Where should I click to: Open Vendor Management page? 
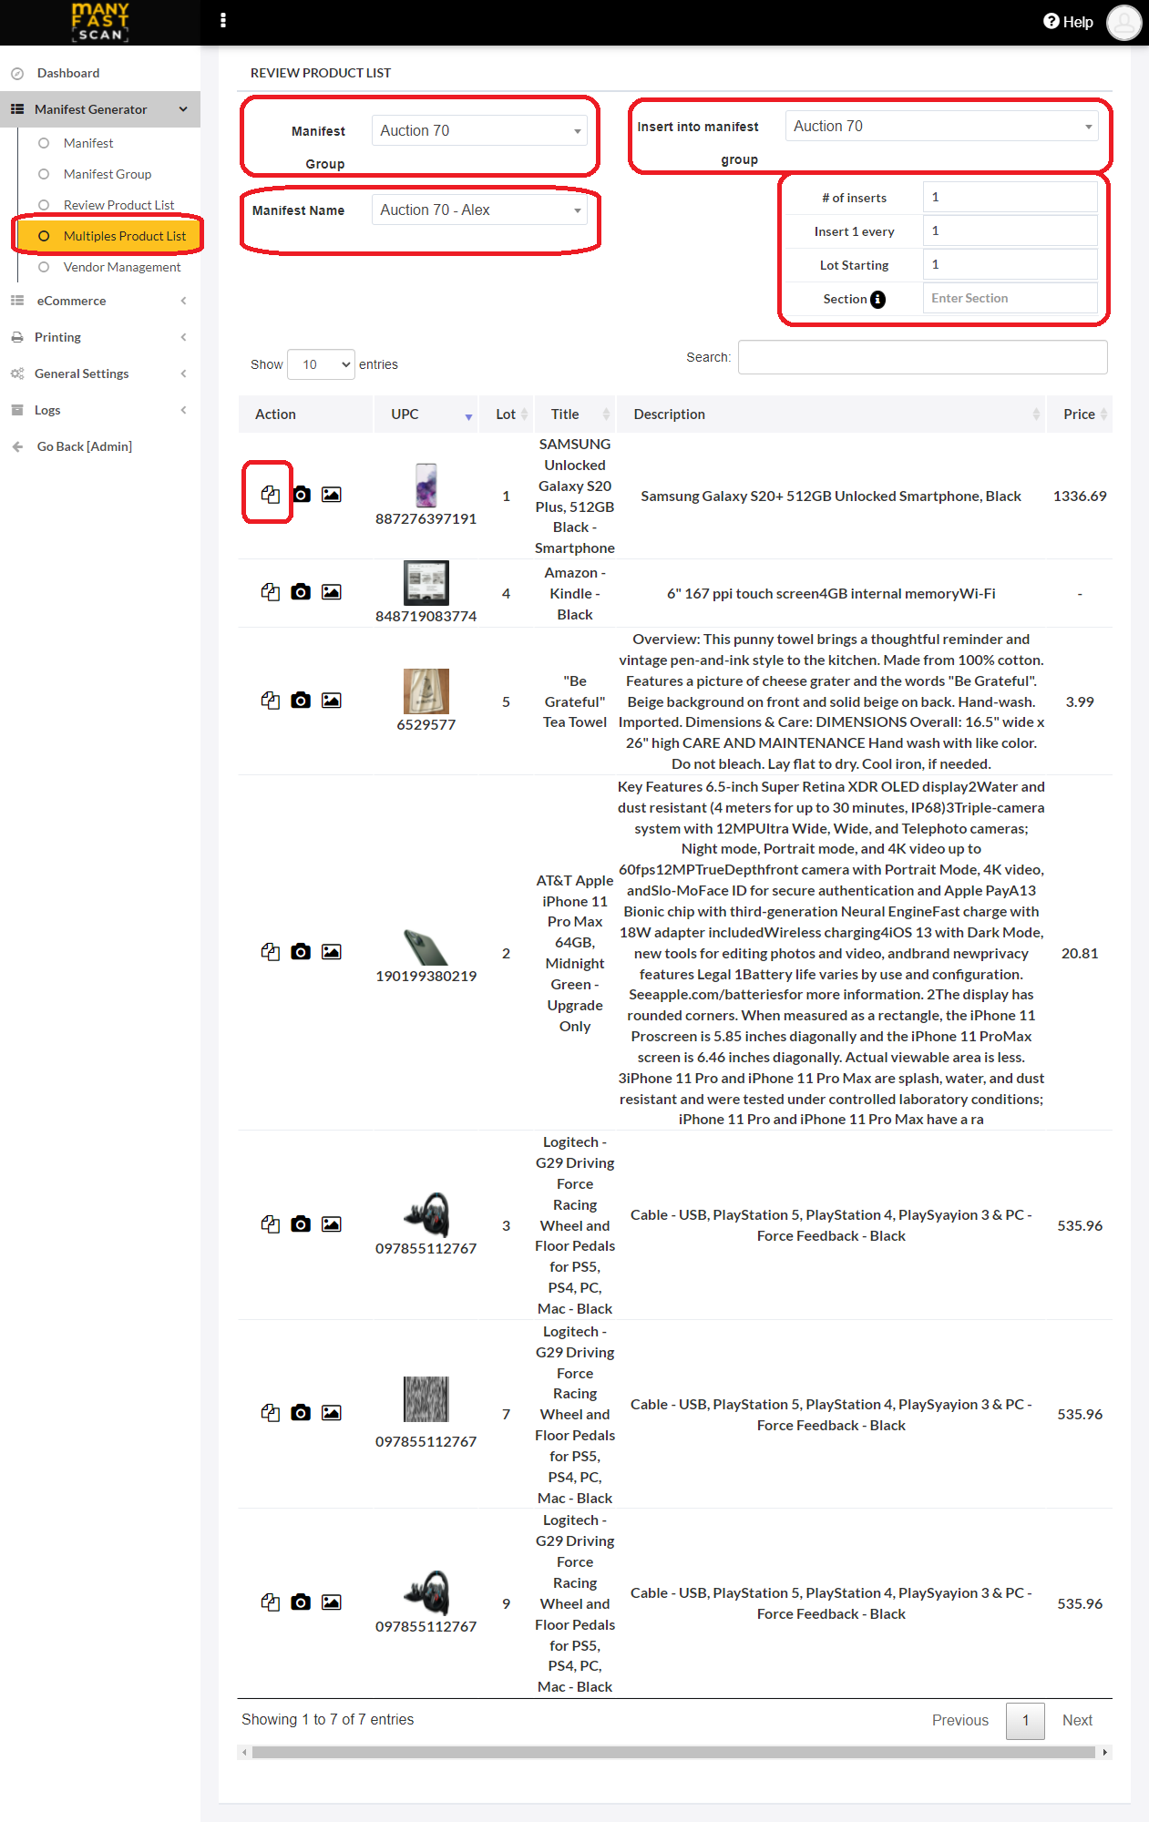pos(122,267)
